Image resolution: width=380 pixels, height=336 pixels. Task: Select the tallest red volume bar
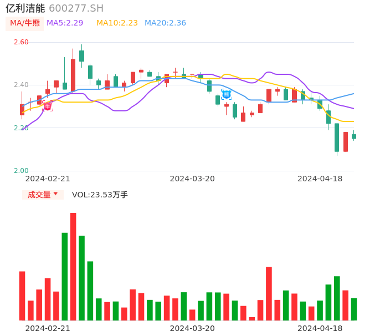coord(73,266)
